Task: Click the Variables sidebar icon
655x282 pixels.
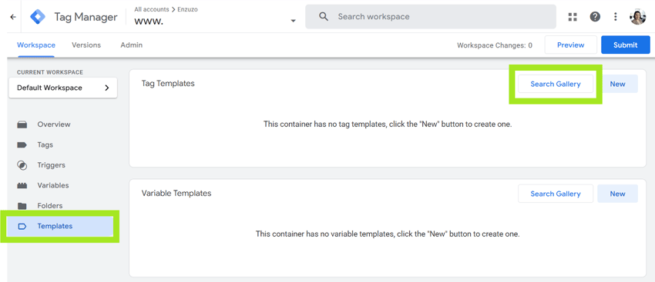Action: (22, 185)
